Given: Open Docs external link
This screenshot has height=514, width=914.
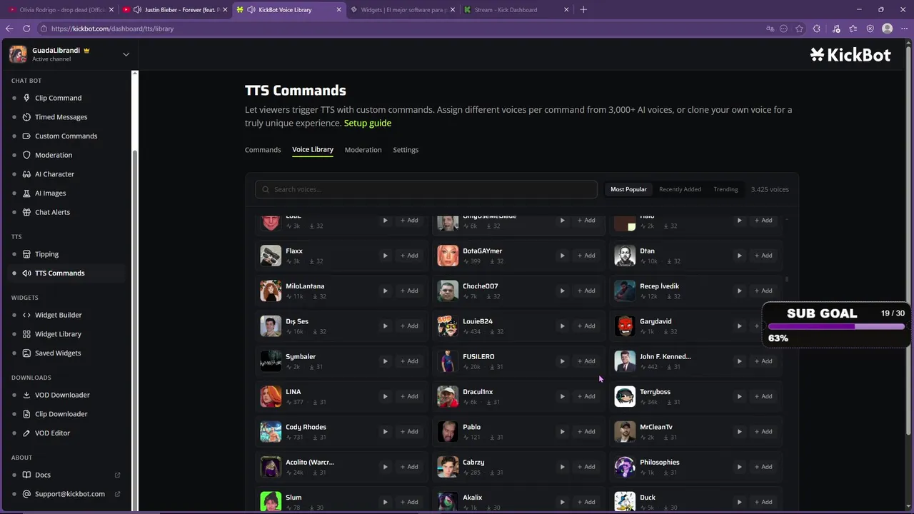Looking at the screenshot, I should click(43, 475).
